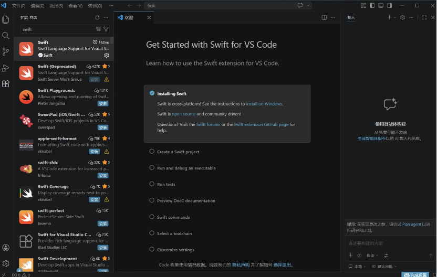Open 查看(V) menu
The image size is (437, 277).
(x=76, y=6)
